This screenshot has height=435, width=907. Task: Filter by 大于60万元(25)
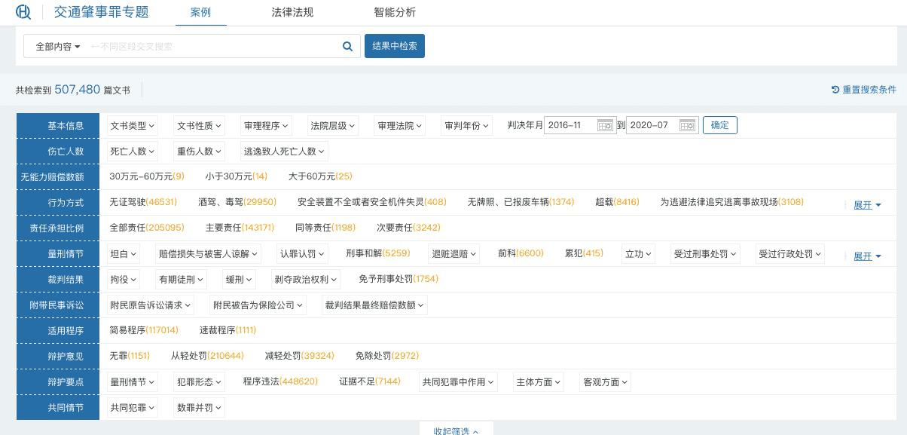click(x=320, y=176)
